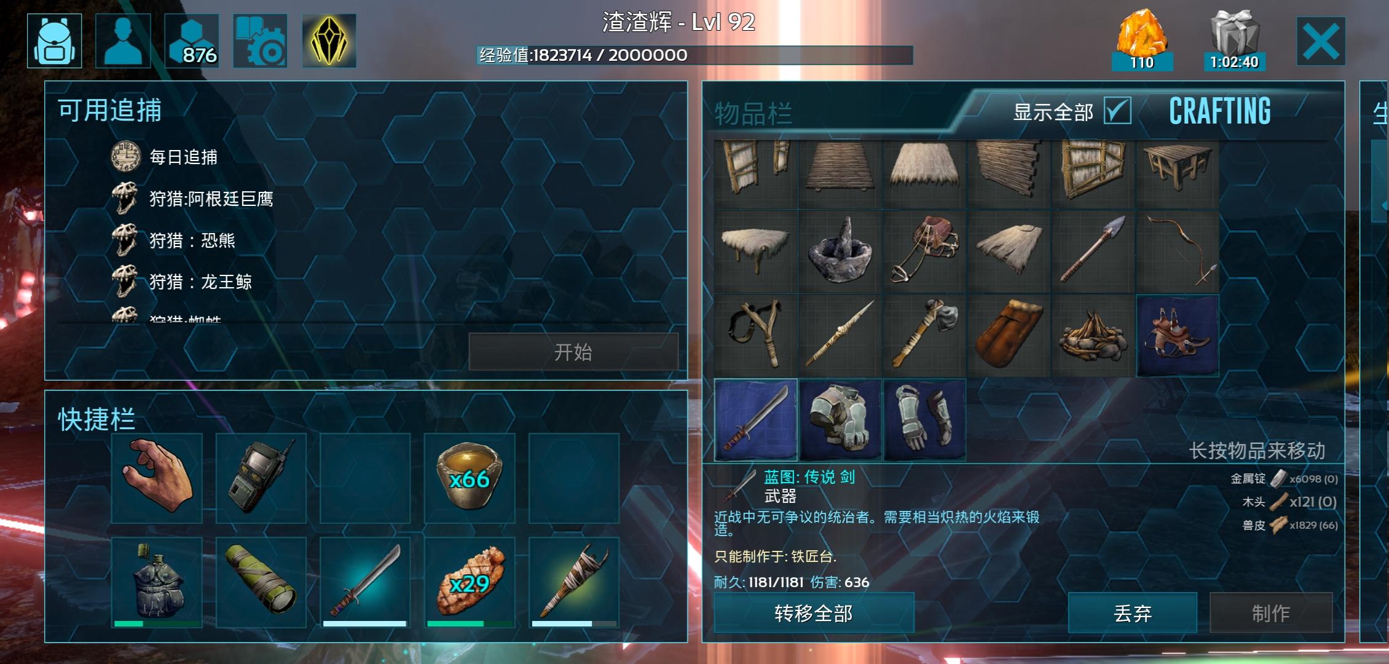Select the cooked meat x29 hotbar slot
The height and width of the screenshot is (664, 1389).
pos(470,582)
